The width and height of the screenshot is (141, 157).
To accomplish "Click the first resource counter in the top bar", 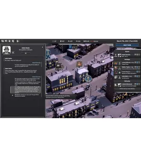I will 54,41.
